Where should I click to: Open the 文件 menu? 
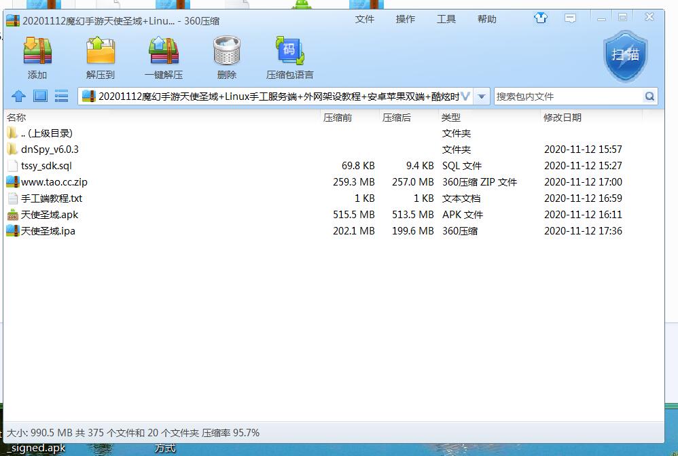click(365, 19)
